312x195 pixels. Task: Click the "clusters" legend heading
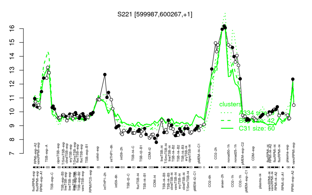click(230, 104)
